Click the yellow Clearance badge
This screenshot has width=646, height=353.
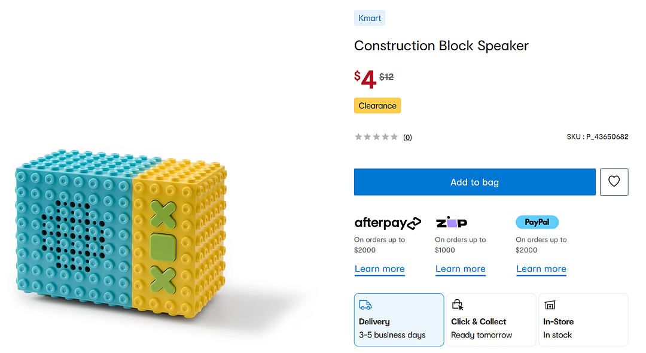(x=377, y=105)
